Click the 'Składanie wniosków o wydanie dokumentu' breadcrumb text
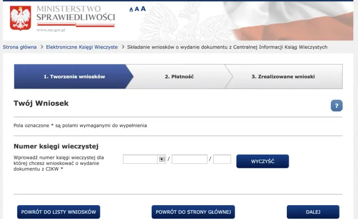This screenshot has height=219, width=358. [x=227, y=47]
